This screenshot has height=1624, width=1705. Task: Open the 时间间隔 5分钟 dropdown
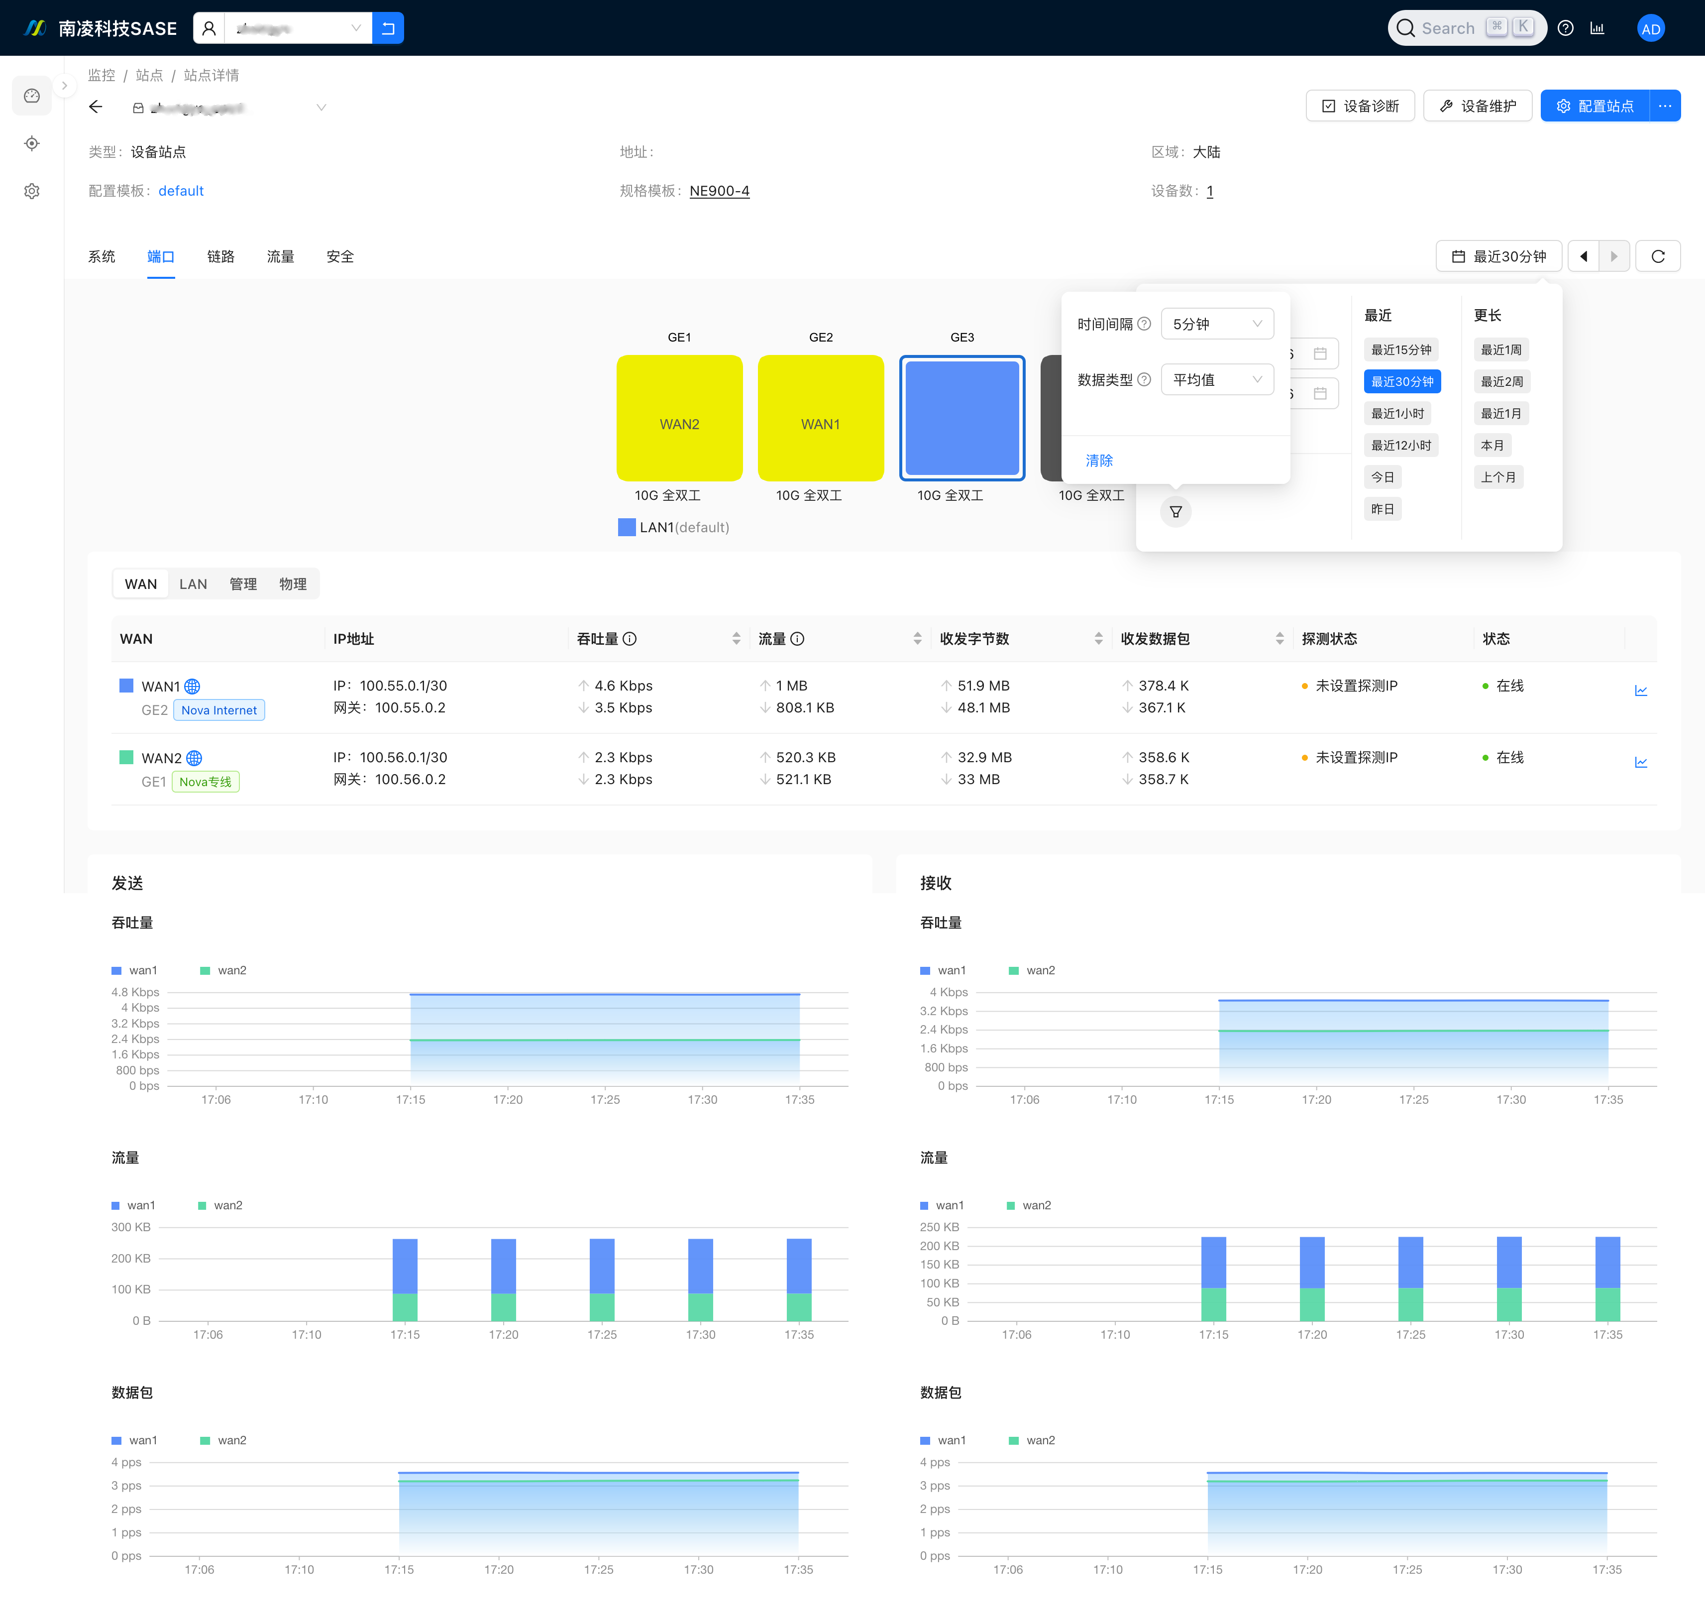(1217, 324)
